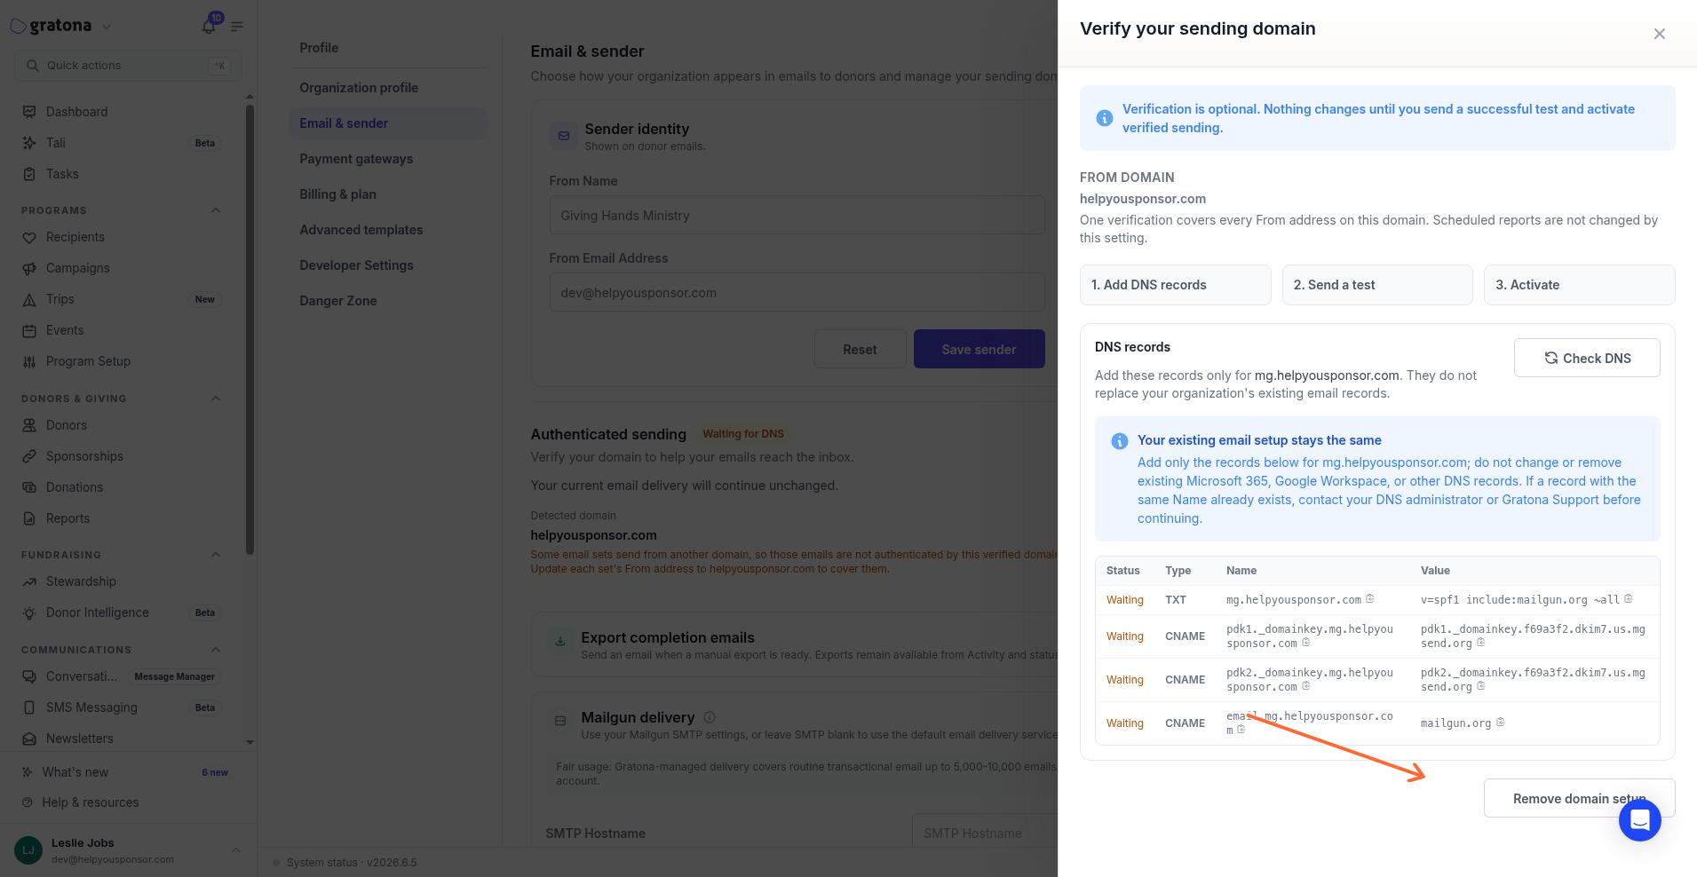Copy the v=spf1 include:mailgun.org value
Image resolution: width=1697 pixels, height=877 pixels.
(x=1628, y=599)
